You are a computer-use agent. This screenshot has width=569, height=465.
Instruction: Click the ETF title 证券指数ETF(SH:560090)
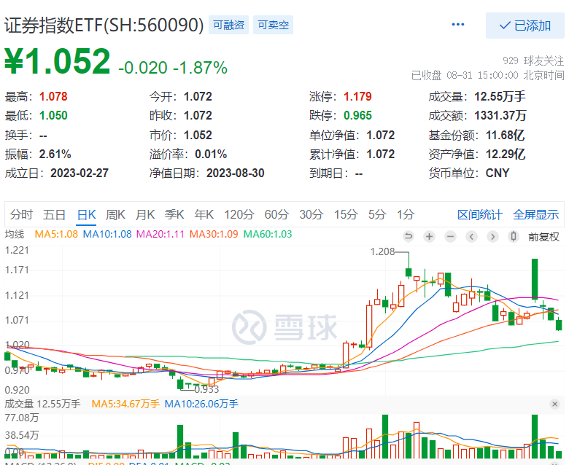(104, 26)
